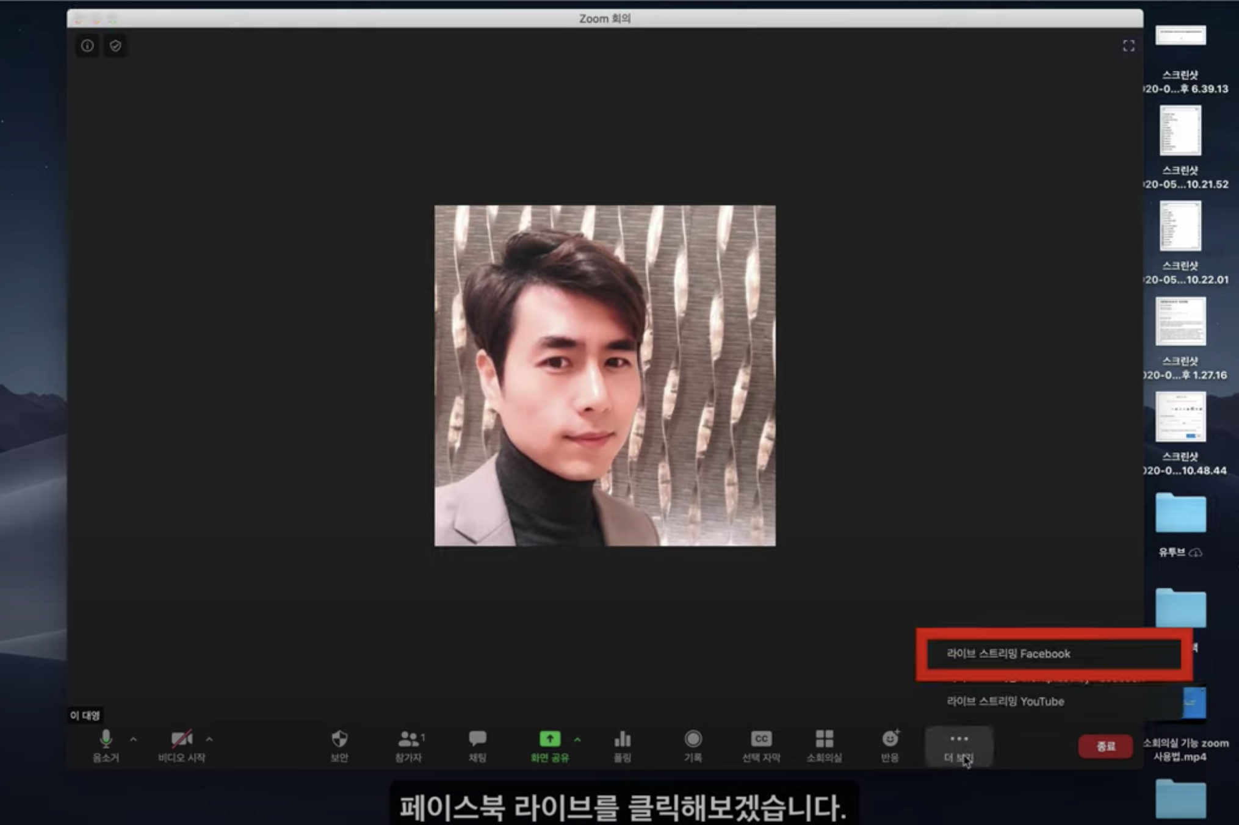Select 라이브 스트리밍 Facebook menu item
This screenshot has width=1239, height=825.
(x=1054, y=654)
